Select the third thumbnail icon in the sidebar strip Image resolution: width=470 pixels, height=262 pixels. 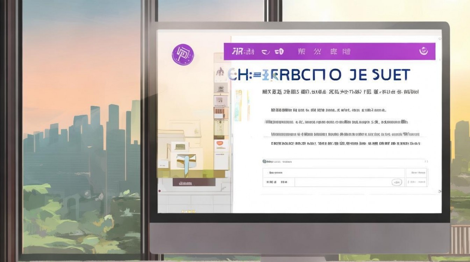[x=220, y=100]
